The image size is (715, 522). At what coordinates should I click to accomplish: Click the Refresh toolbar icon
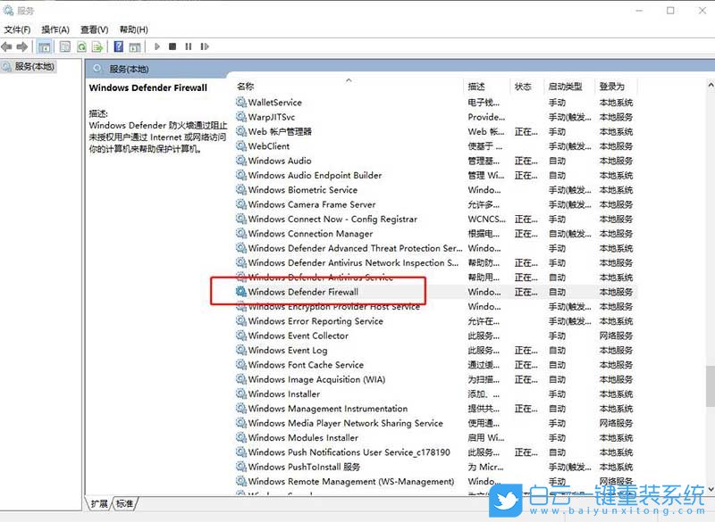pos(80,46)
